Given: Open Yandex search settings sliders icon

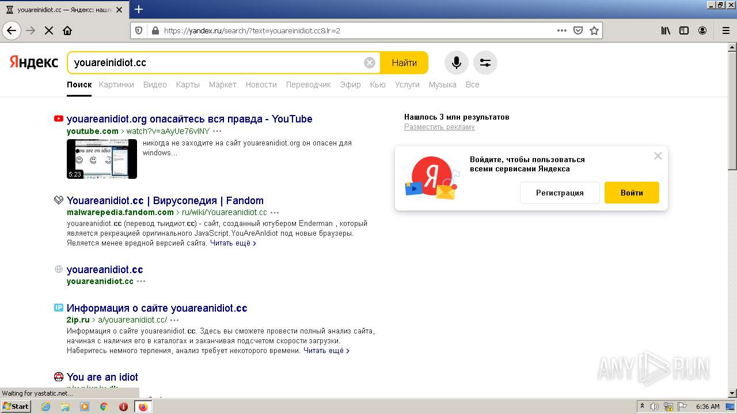Looking at the screenshot, I should [485, 63].
